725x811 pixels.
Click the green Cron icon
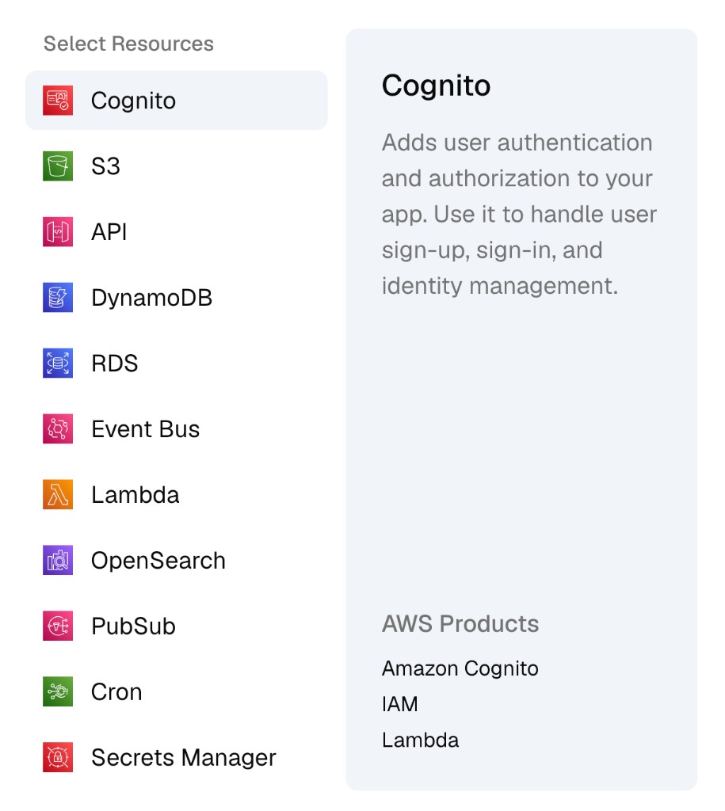pos(57,691)
